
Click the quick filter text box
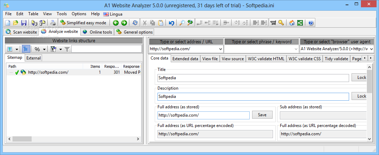[107, 49]
